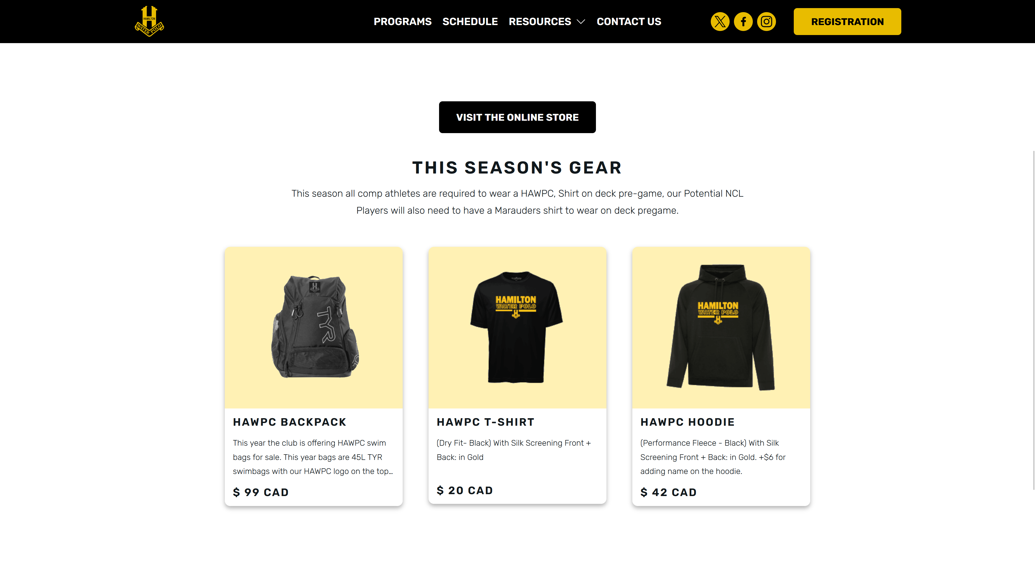
Task: Select the HAWPC hoodie product image
Action: point(721,328)
